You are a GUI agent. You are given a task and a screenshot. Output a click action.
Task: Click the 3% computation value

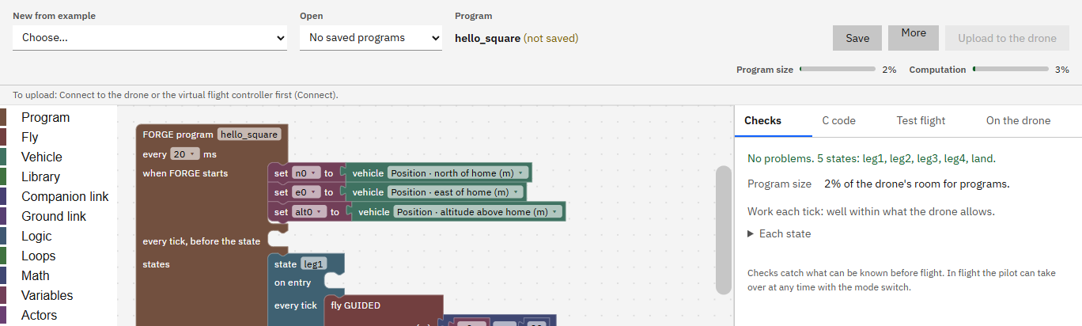coord(1062,70)
